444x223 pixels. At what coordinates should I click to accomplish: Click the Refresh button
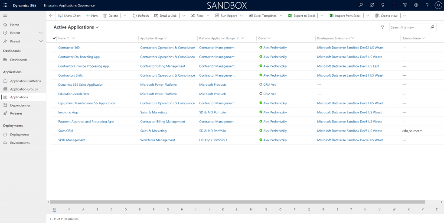pos(140,16)
